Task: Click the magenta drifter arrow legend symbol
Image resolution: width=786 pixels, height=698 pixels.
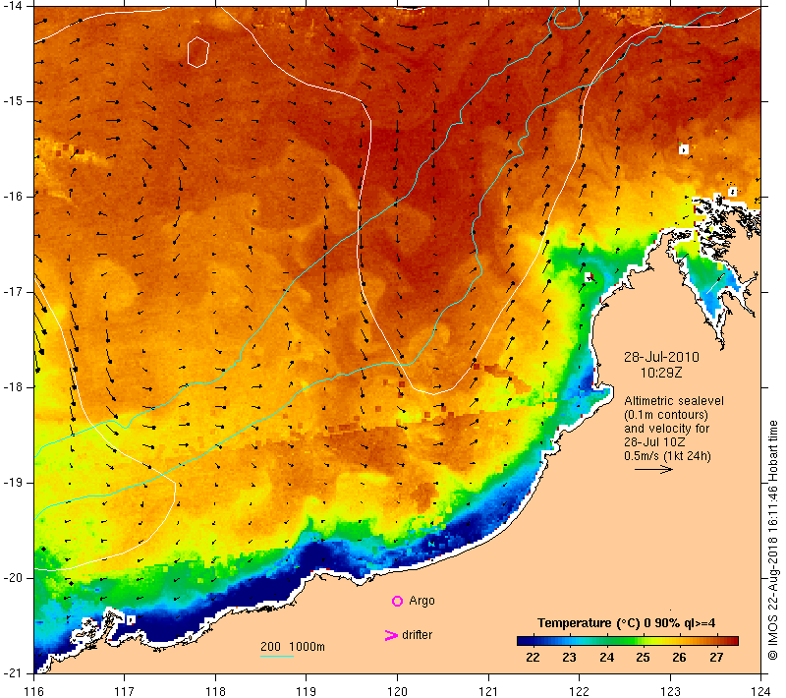Action: (391, 635)
